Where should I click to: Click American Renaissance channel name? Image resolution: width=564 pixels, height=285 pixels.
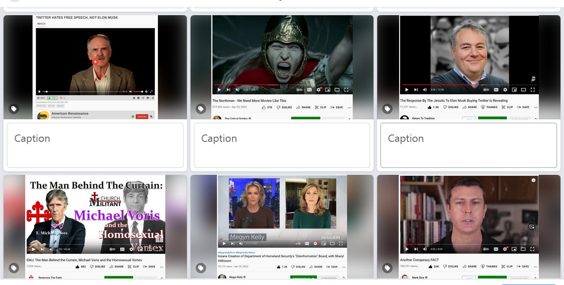[70, 113]
